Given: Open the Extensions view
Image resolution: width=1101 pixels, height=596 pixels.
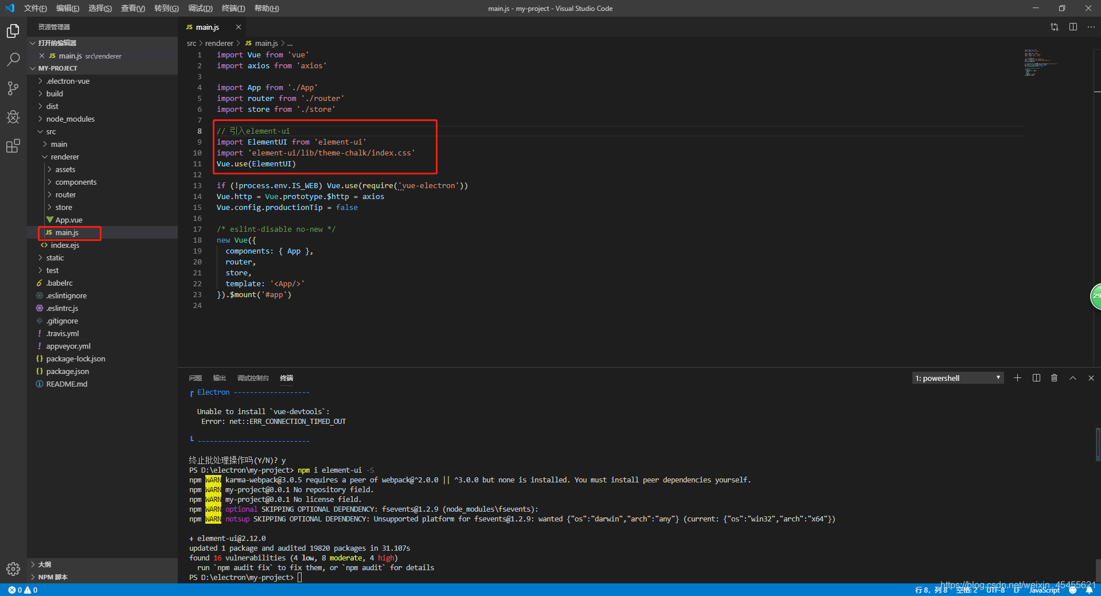Looking at the screenshot, I should coord(13,146).
